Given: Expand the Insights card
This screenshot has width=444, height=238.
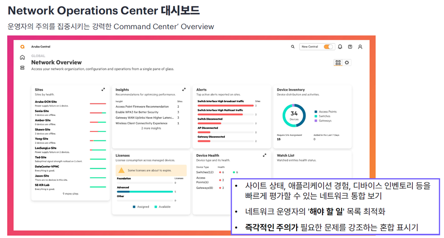Looking at the screenshot, I should [184, 90].
